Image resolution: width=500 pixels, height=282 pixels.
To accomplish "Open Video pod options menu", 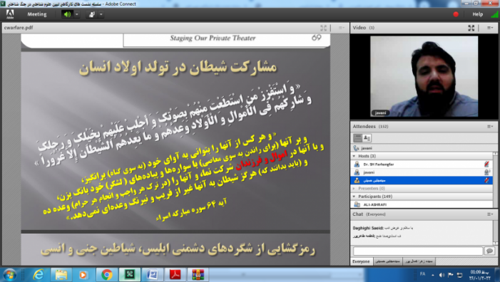I will tap(490, 28).
